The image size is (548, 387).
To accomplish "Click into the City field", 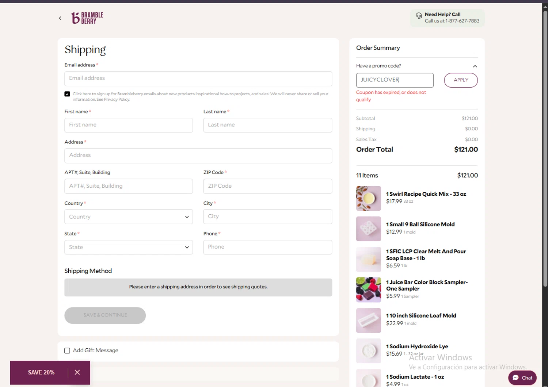I will pos(268,217).
